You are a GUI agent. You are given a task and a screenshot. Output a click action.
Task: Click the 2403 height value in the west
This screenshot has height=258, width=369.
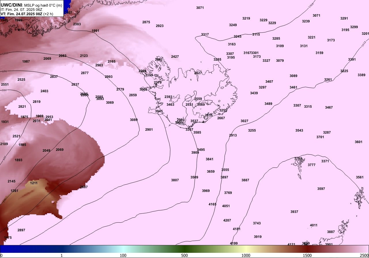pyautogui.click(x=44, y=91)
